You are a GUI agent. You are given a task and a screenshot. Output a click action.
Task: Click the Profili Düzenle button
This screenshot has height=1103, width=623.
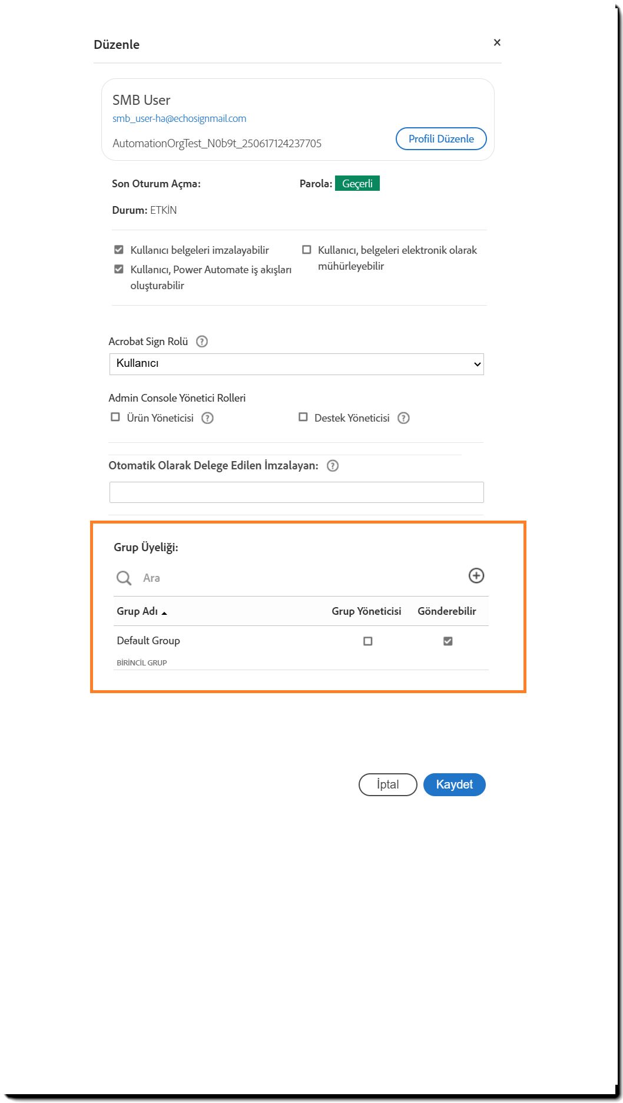441,139
